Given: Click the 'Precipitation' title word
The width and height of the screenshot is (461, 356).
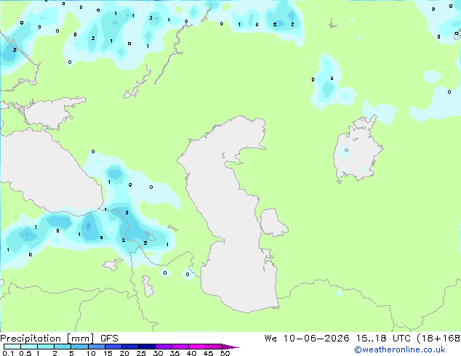Looking at the screenshot, I should tap(31, 339).
